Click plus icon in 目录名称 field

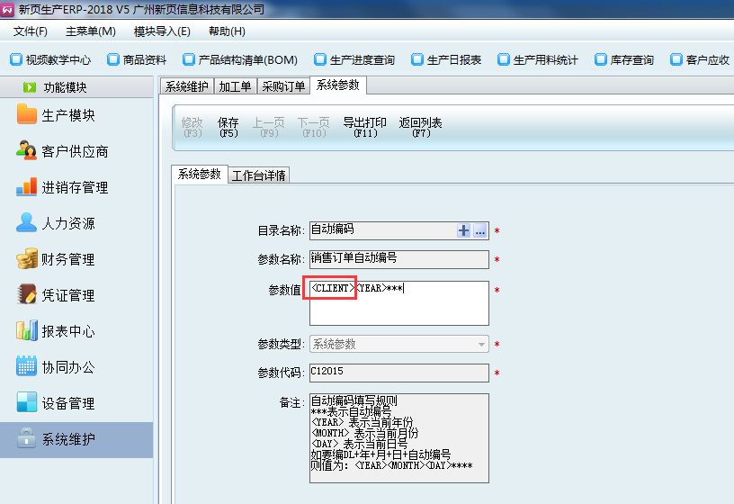(x=464, y=231)
